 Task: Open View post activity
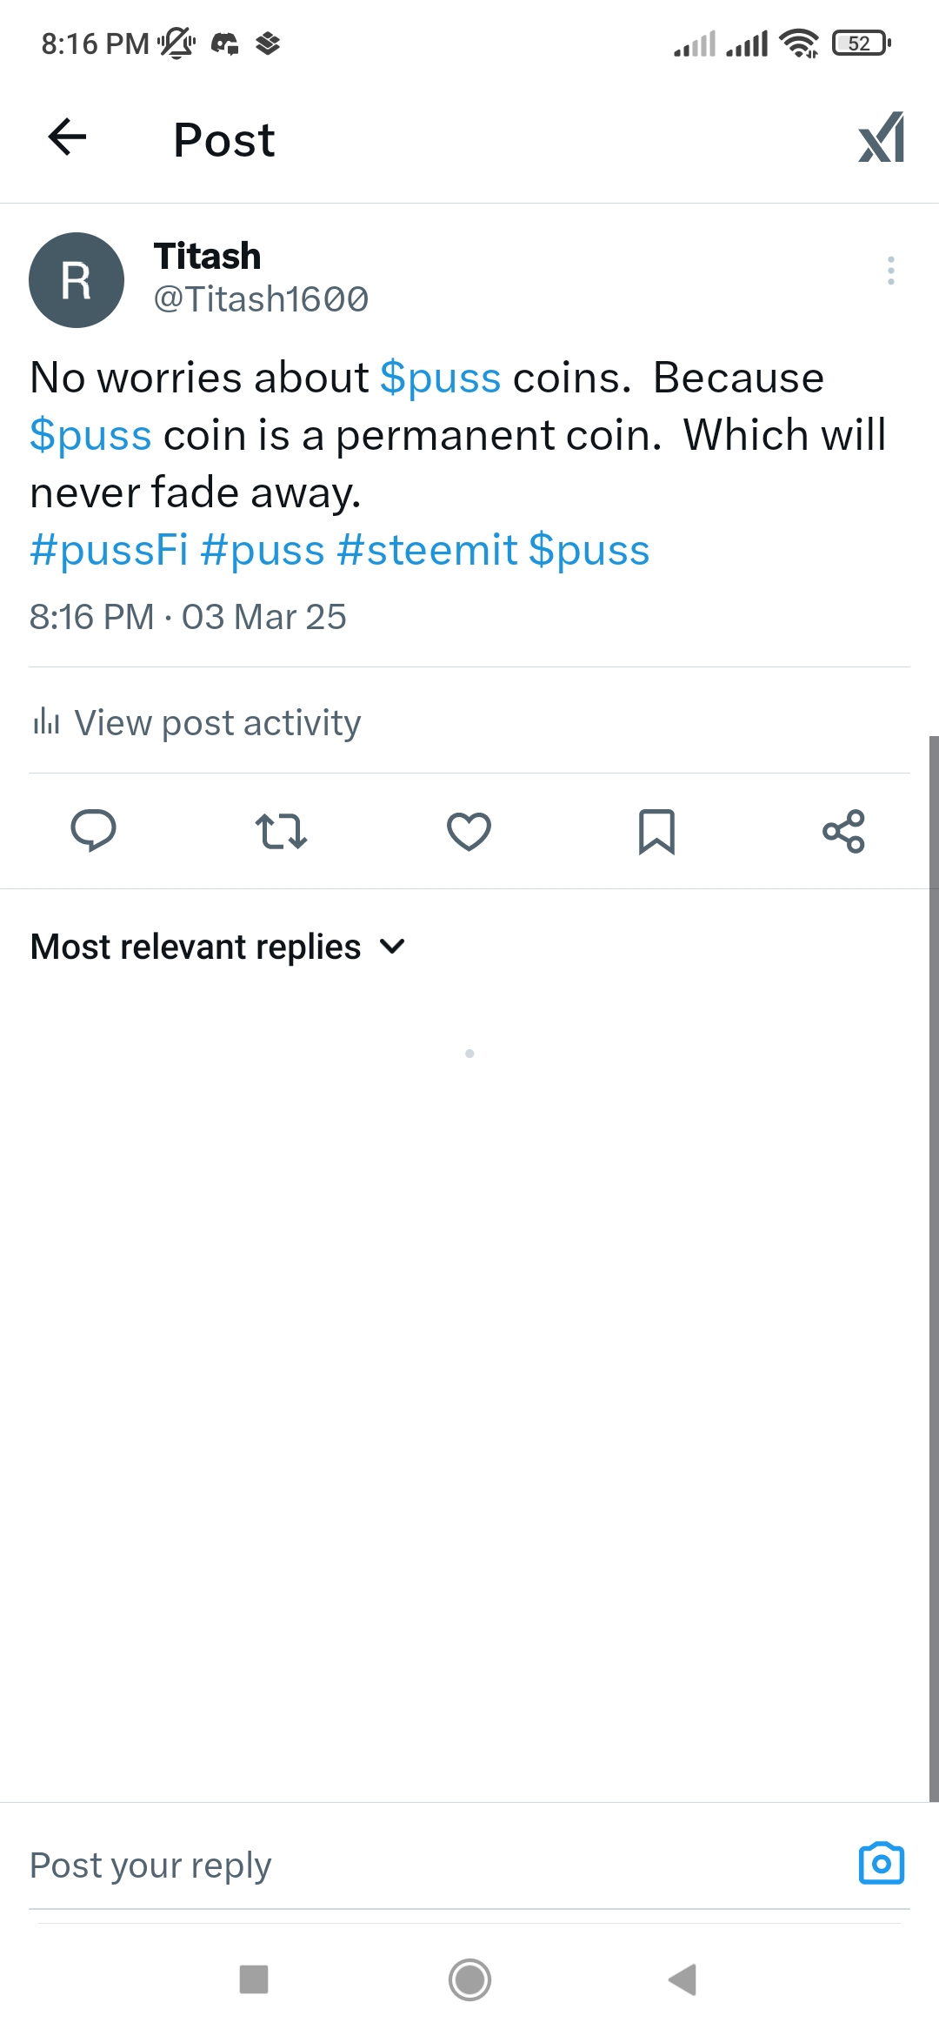(196, 722)
